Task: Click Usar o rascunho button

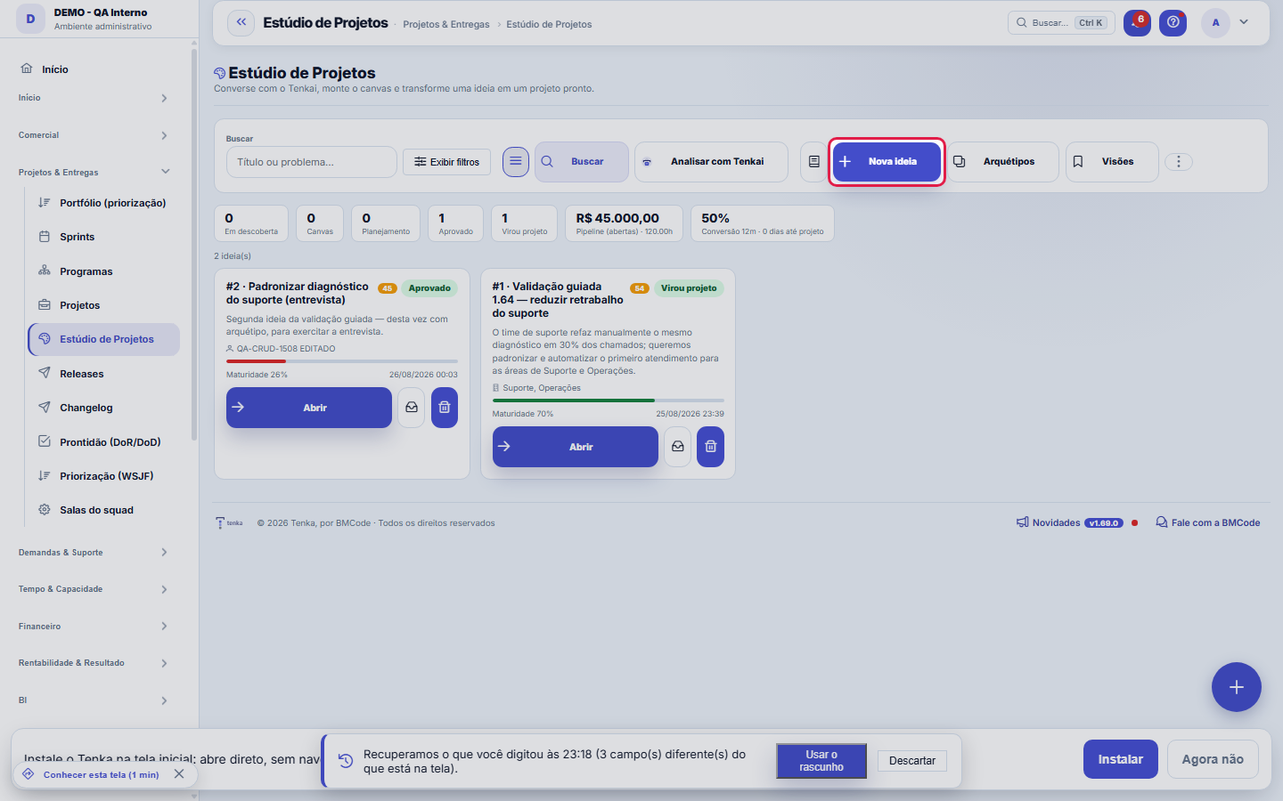Action: coord(821,761)
